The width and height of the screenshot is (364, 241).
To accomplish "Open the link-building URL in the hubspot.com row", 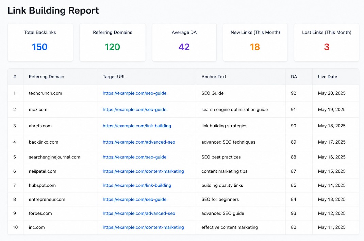I will pos(137,185).
